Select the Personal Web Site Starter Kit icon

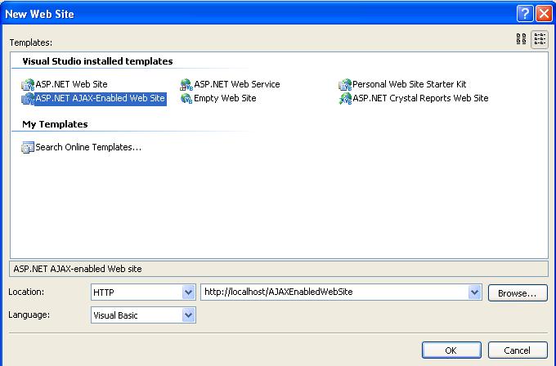point(345,85)
